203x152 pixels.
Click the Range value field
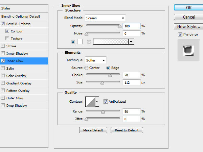132,111
